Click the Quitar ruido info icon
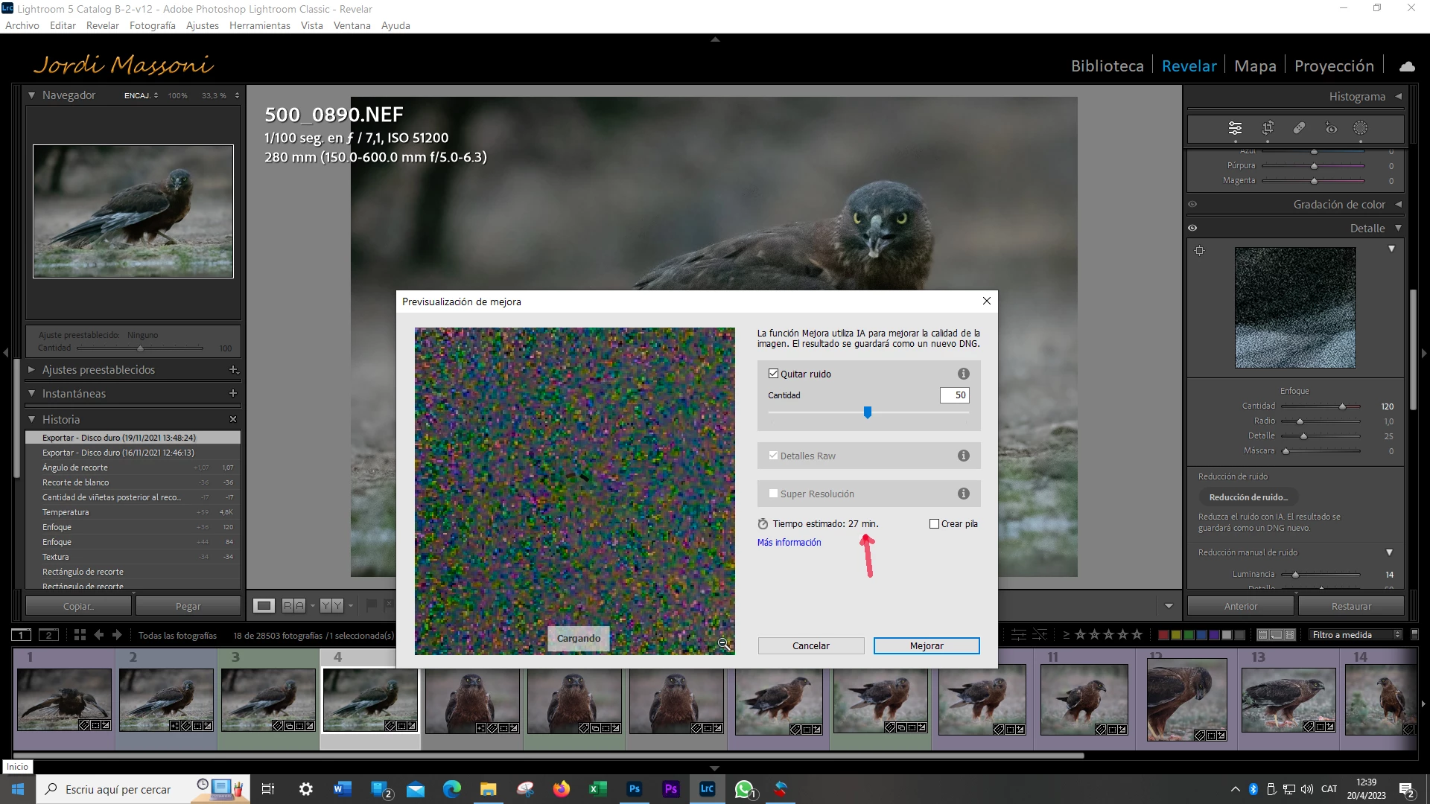 963,374
